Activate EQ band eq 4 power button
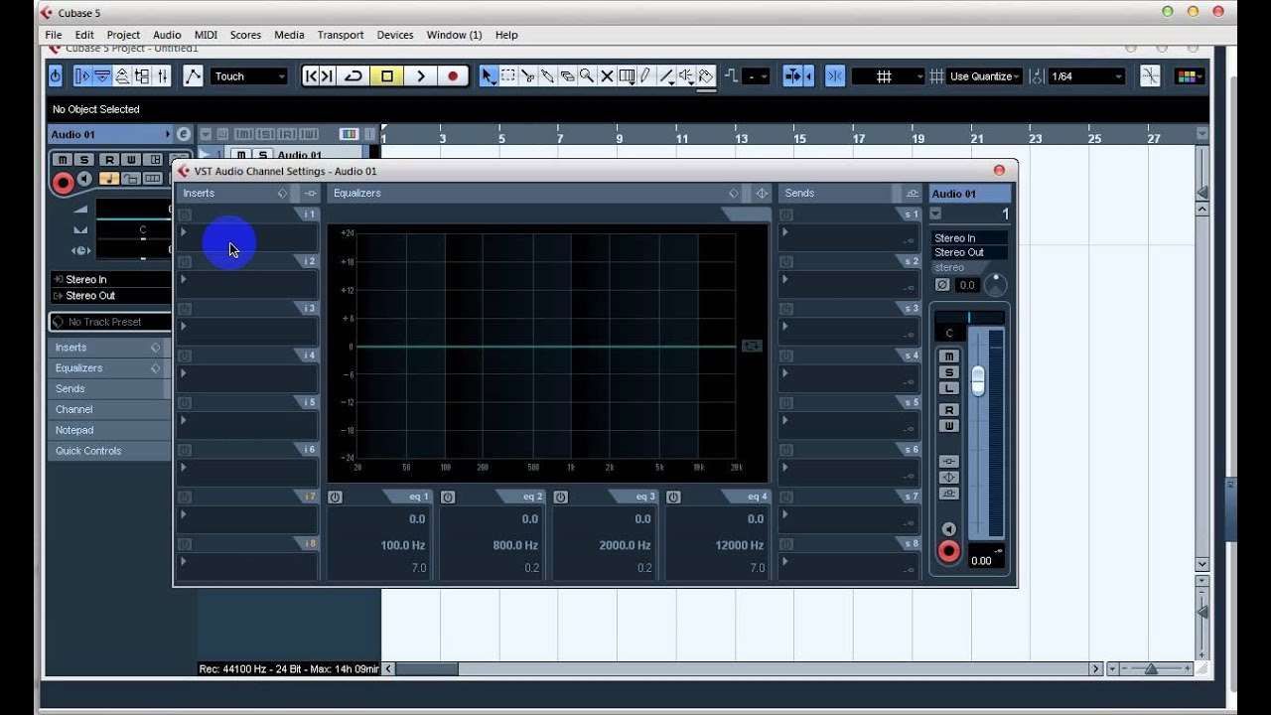 [674, 498]
